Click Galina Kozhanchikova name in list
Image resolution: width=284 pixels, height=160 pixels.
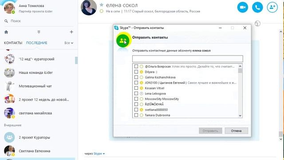coord(160,77)
